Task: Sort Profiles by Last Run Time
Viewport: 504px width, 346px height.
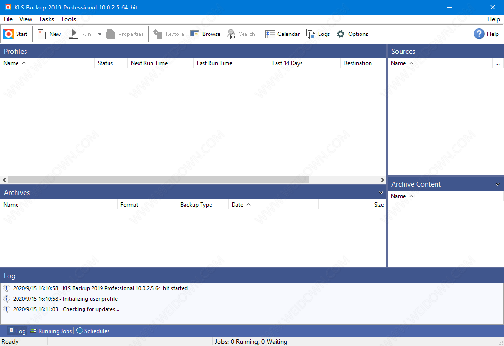Action: [231, 63]
